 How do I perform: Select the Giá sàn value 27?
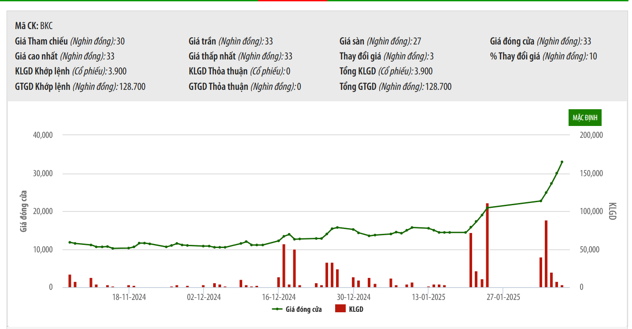[417, 41]
